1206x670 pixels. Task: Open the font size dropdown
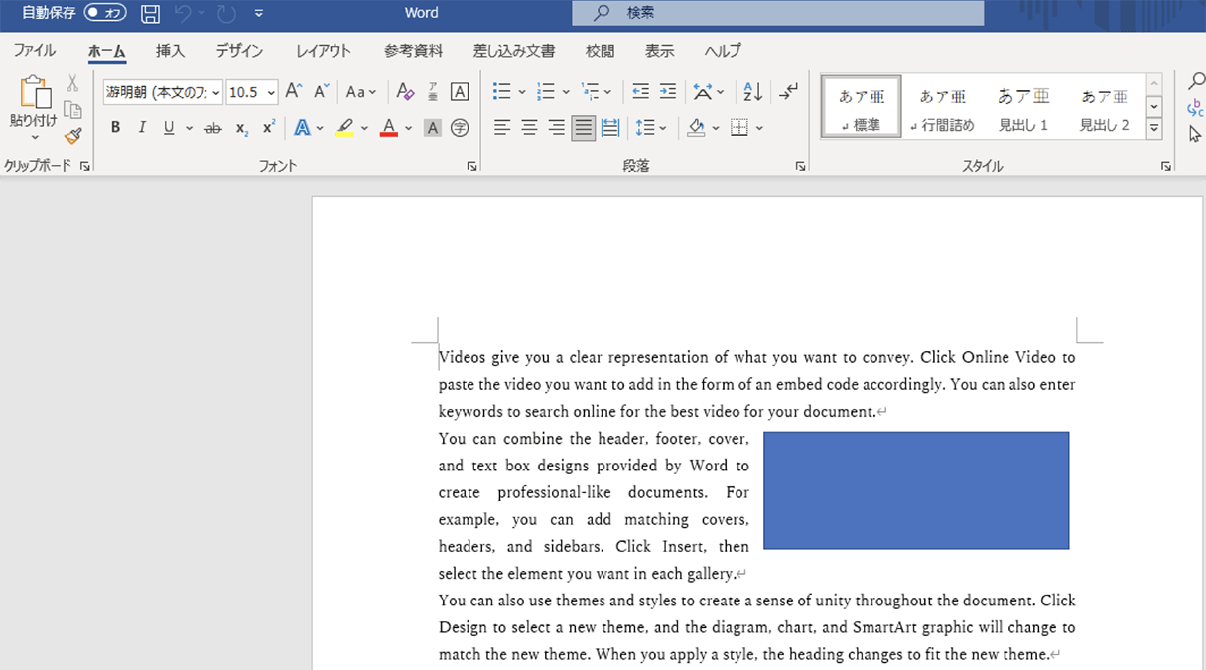(271, 92)
